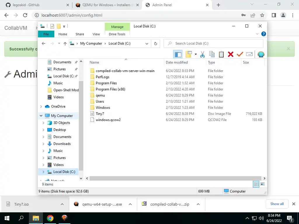
Task: Click the Manage contextual tab
Action: (117, 27)
